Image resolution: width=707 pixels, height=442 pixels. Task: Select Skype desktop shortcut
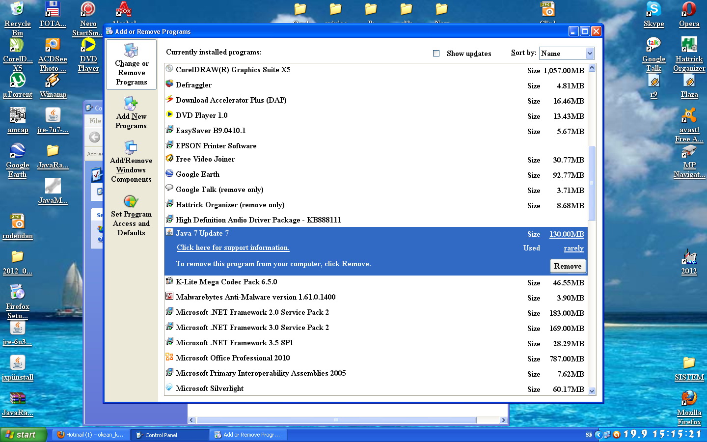tap(653, 14)
